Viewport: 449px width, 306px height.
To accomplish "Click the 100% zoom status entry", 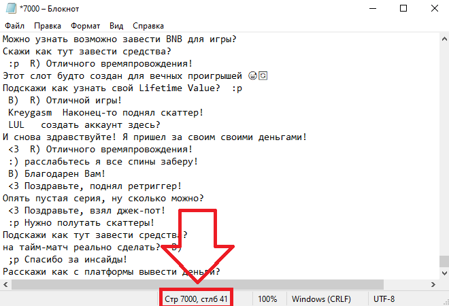I will pyautogui.click(x=267, y=299).
